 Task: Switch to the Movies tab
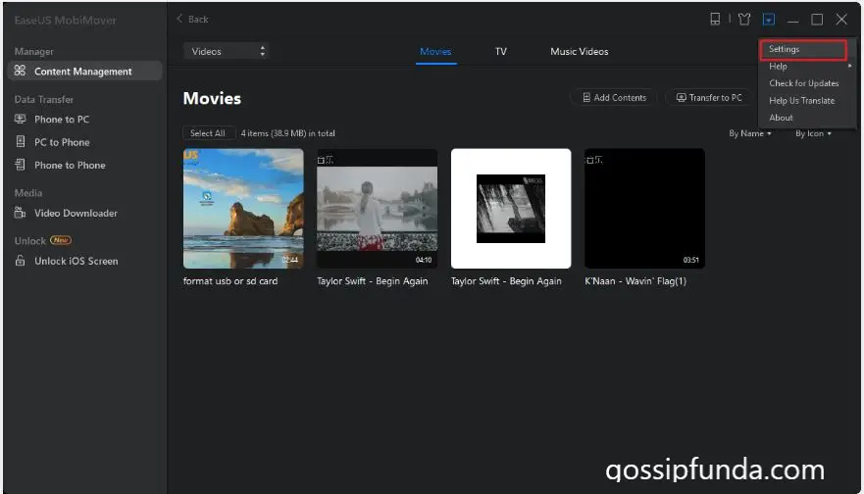[x=435, y=51]
